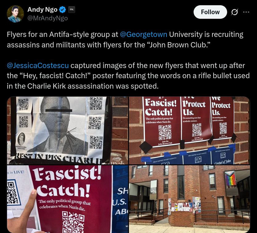Click the @MrAndyNgo handle
The width and height of the screenshot is (257, 233).
(x=47, y=18)
